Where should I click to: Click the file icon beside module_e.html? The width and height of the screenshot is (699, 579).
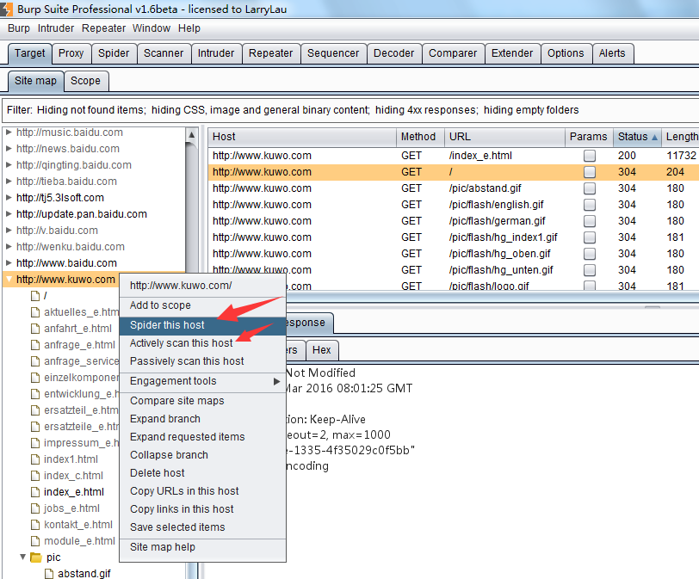click(36, 541)
